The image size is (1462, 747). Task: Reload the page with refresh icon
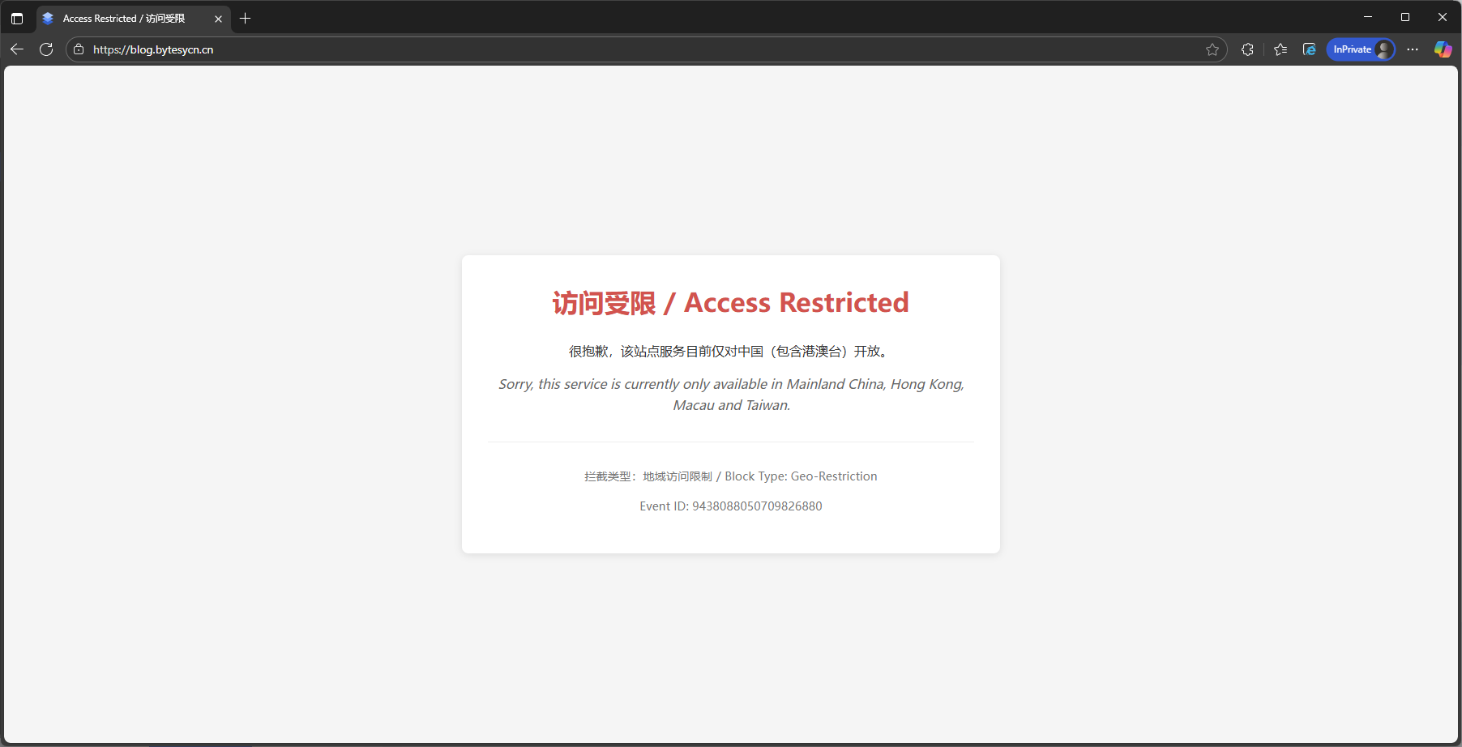[x=46, y=49]
